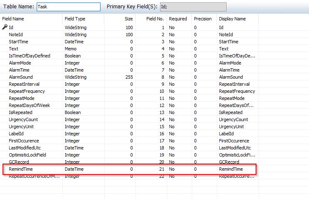Select the RepeatMode field name cell
The height and width of the screenshot is (199, 309).
22,98
